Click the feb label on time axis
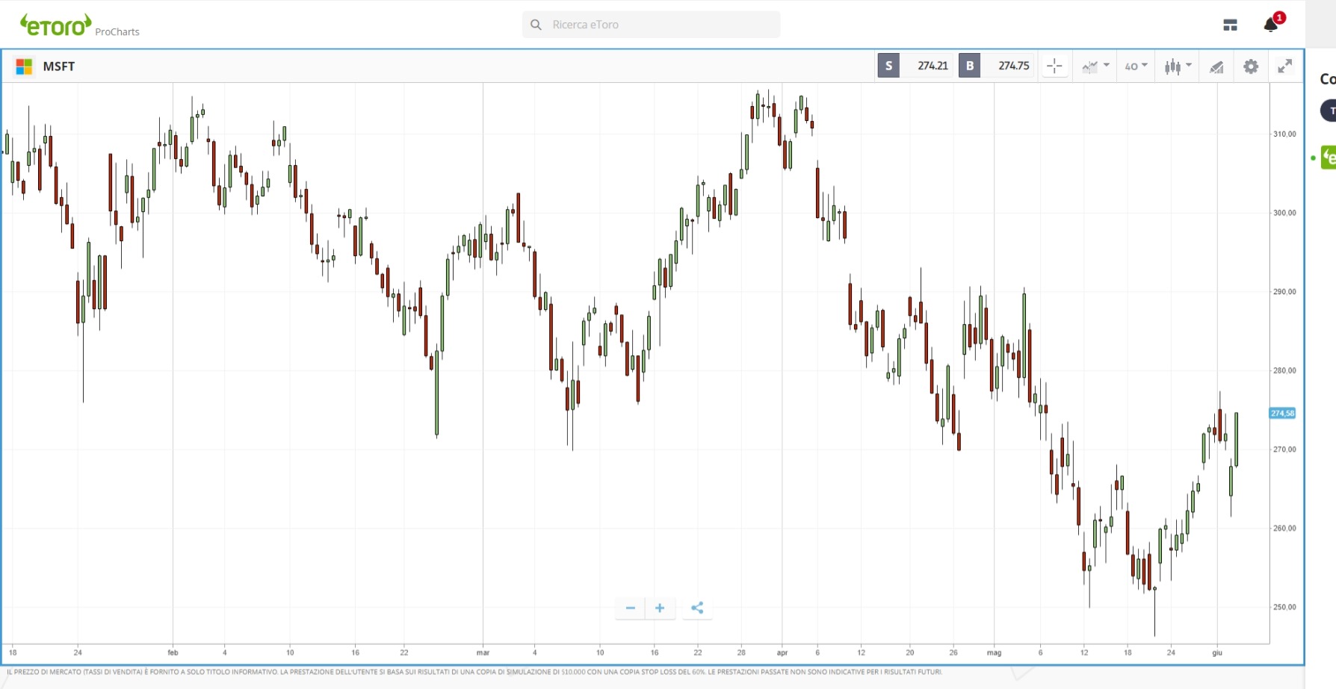 click(173, 652)
